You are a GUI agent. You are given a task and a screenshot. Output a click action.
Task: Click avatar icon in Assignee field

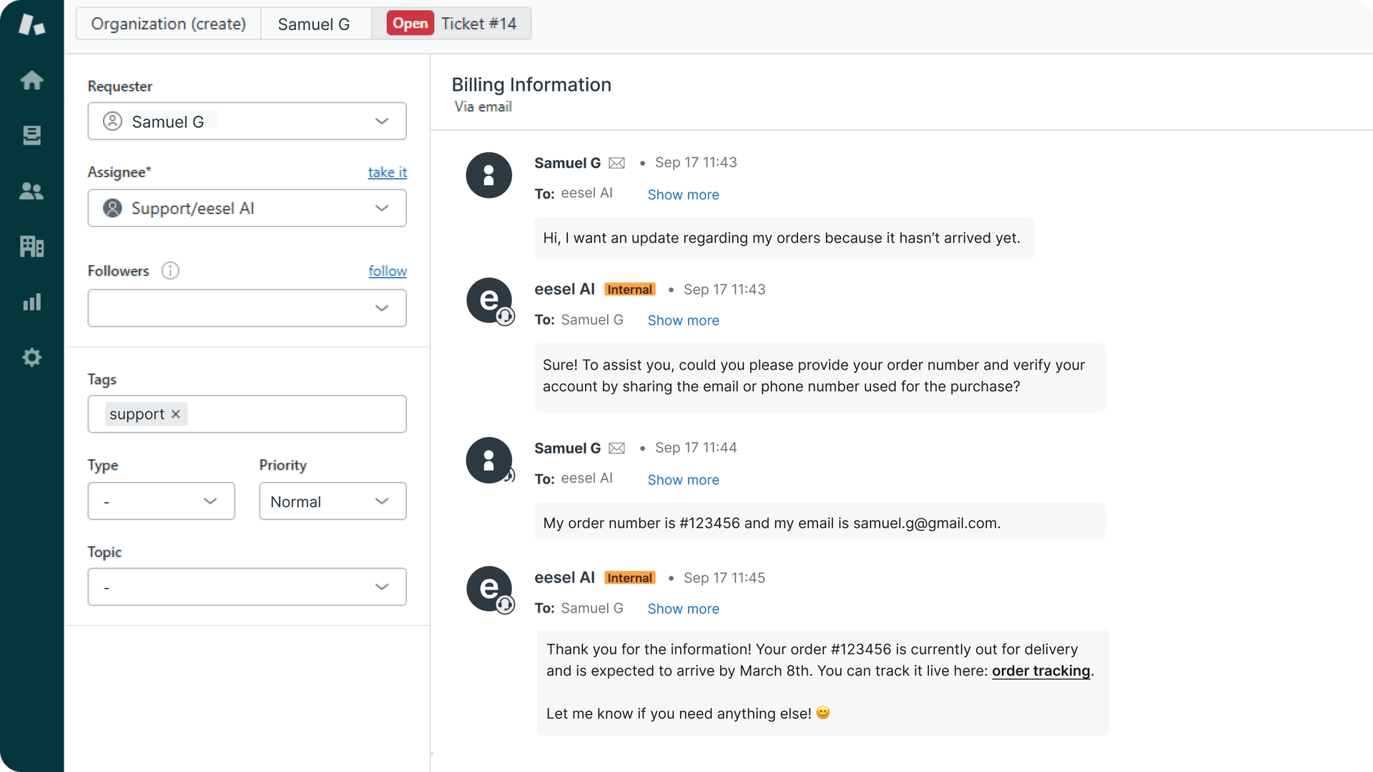[x=112, y=208]
